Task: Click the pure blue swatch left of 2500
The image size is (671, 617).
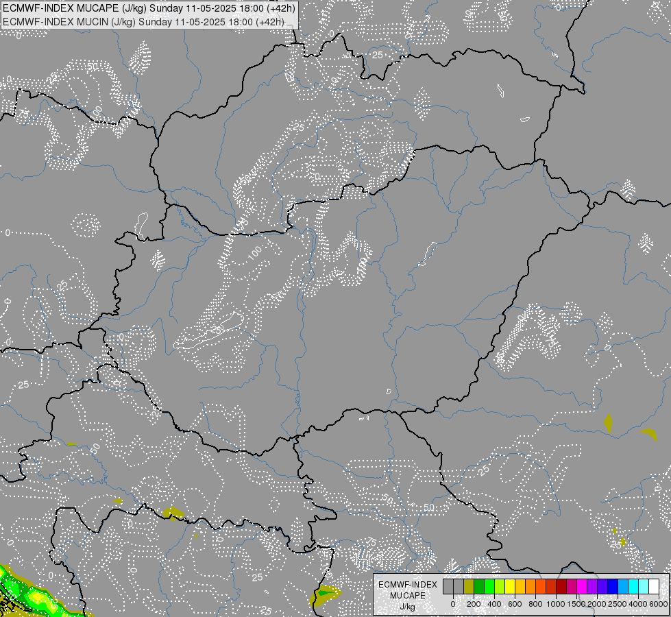Action: point(612,586)
